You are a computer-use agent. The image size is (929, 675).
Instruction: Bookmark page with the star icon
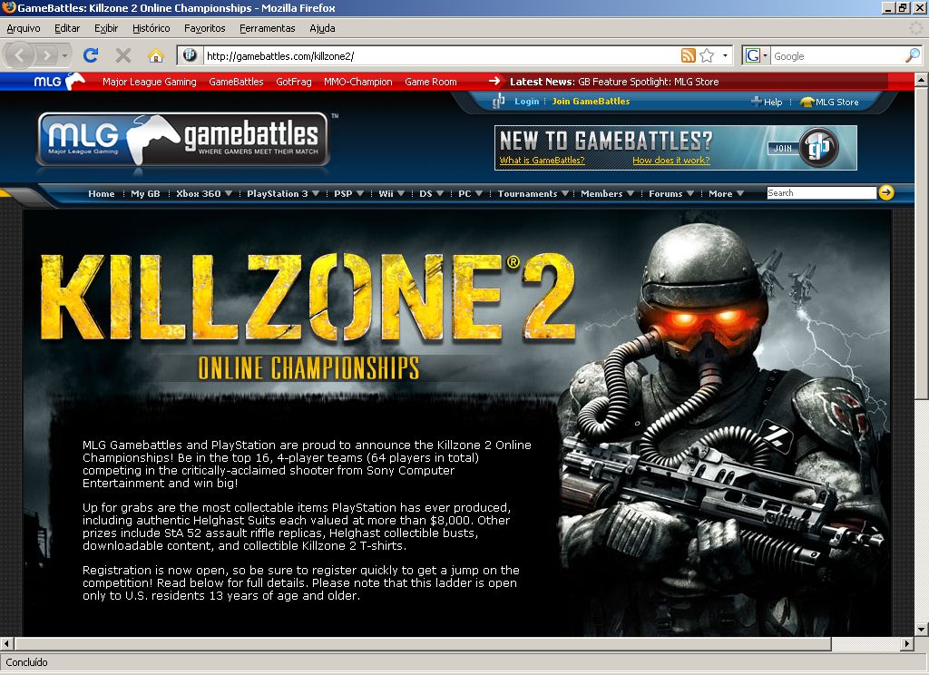pyautogui.click(x=707, y=55)
